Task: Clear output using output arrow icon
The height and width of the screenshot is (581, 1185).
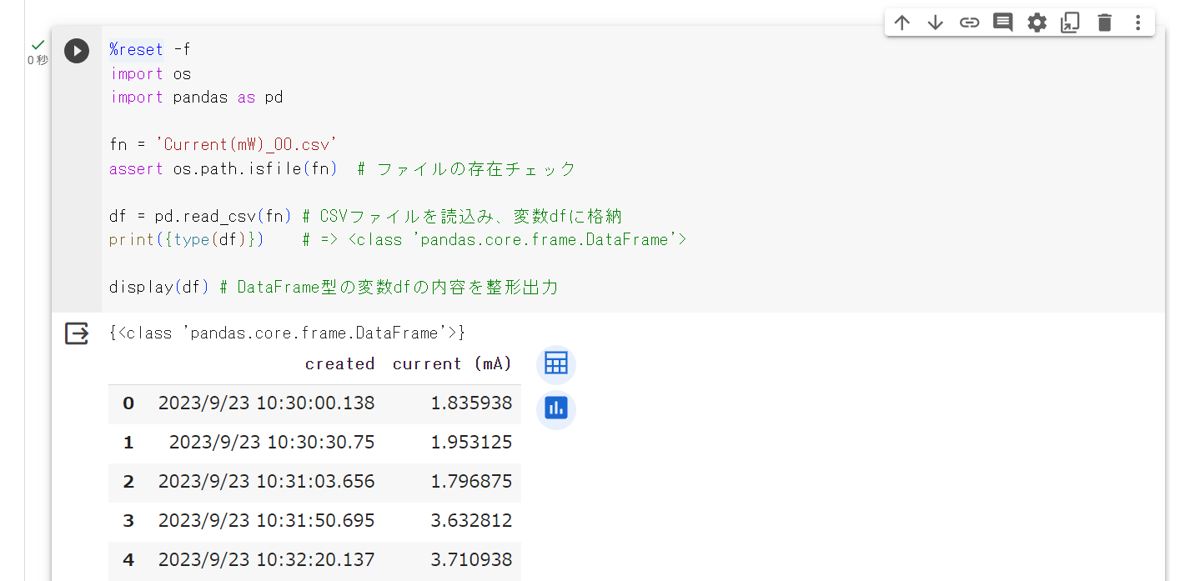Action: pyautogui.click(x=77, y=334)
